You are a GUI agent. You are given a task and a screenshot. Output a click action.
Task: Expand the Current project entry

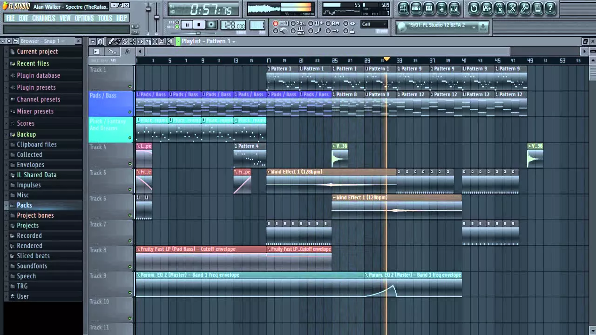coord(37,52)
